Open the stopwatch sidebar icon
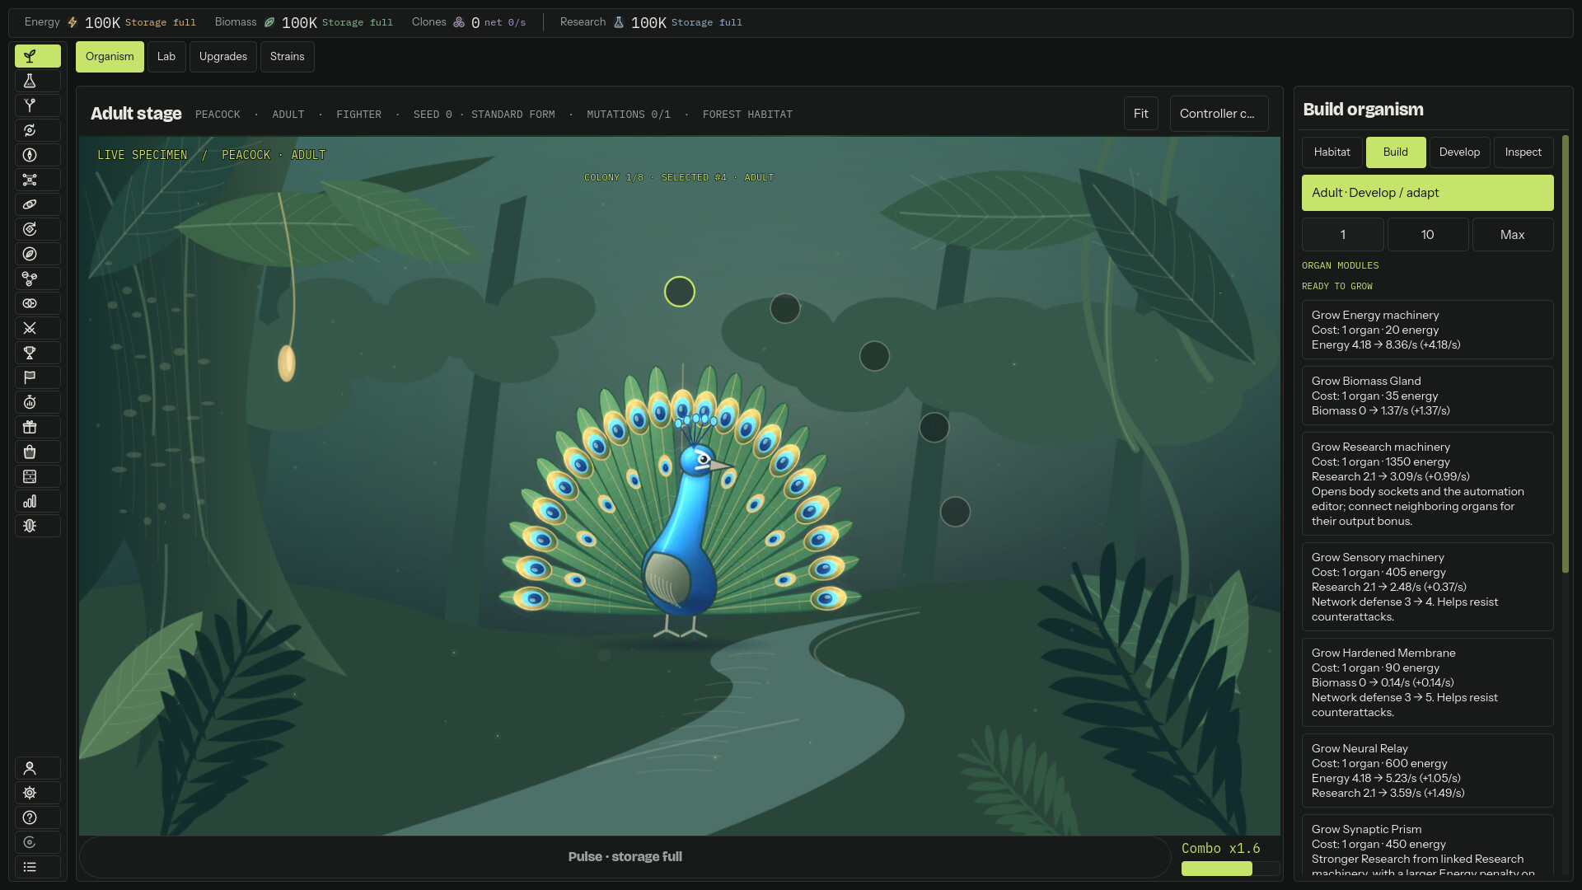Viewport: 1582px width, 890px height. coord(37,402)
